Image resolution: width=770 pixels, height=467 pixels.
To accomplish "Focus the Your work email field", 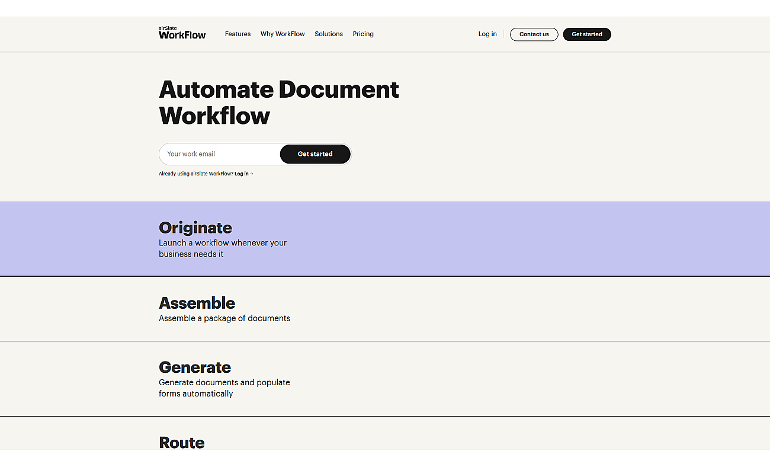I will (x=219, y=154).
